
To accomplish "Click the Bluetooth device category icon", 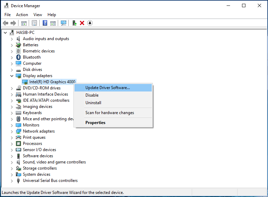I will click(18, 57).
